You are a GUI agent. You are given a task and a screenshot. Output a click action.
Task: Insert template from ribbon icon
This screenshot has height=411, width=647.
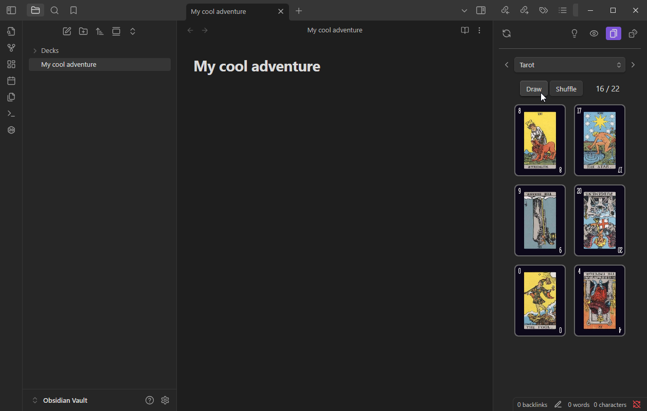pyautogui.click(x=11, y=97)
